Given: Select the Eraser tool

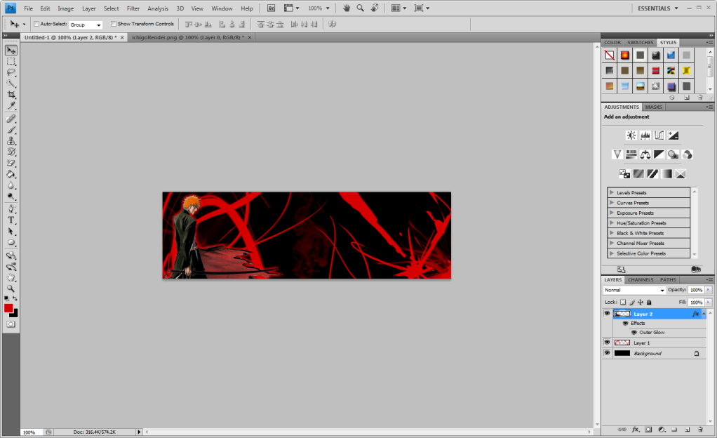Looking at the screenshot, I should pos(11,163).
